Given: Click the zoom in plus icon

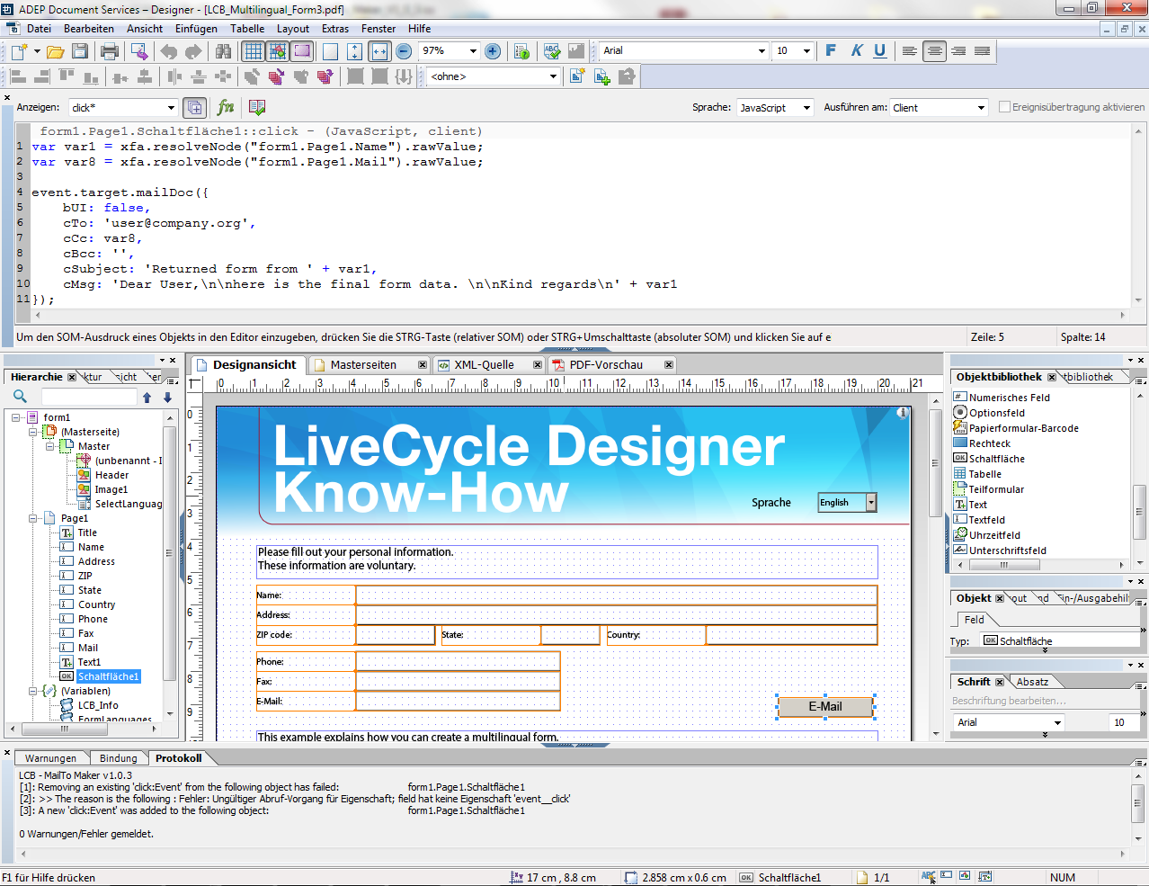Looking at the screenshot, I should [493, 51].
